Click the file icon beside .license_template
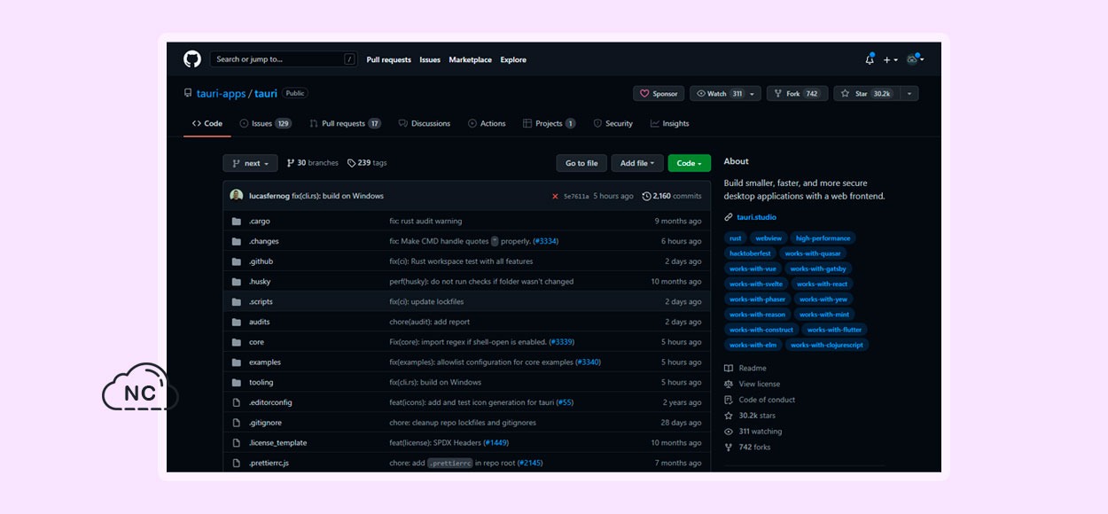This screenshot has width=1108, height=514. coord(237,443)
